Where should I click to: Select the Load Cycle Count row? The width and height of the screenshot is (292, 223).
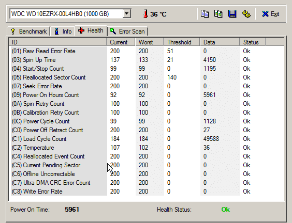(147, 139)
